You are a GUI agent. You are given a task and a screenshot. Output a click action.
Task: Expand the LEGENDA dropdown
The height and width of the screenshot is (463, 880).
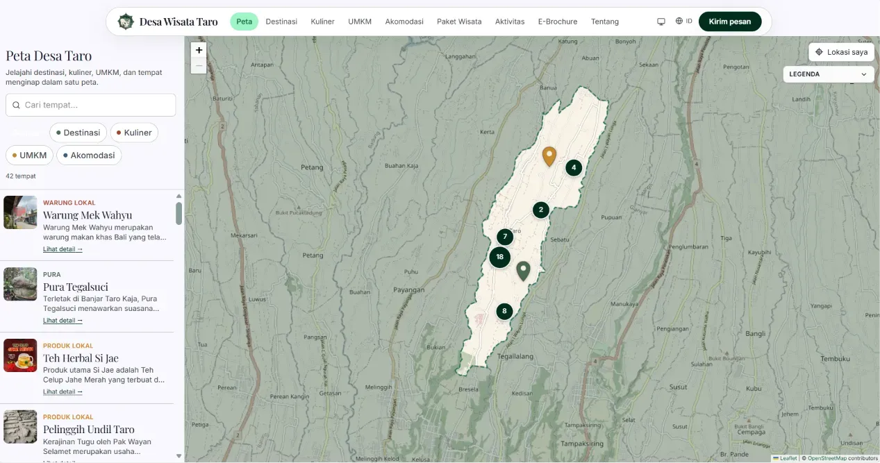(x=829, y=74)
